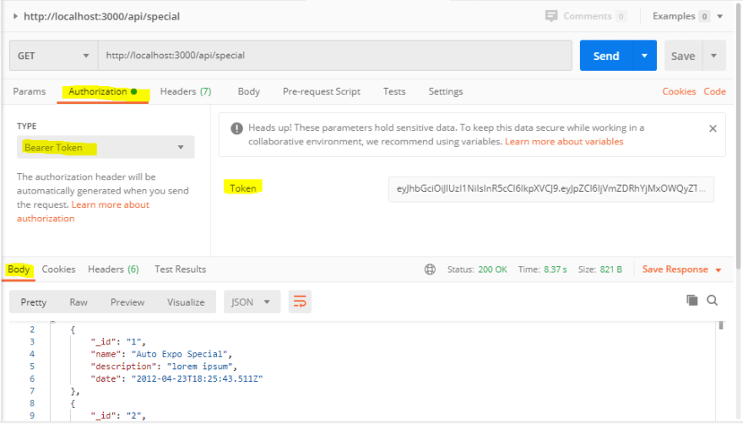This screenshot has width=743, height=424.
Task: Click the request URL input field
Action: [335, 56]
